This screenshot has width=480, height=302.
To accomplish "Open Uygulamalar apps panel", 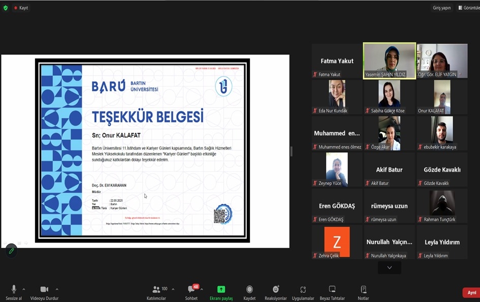I will coord(303,293).
